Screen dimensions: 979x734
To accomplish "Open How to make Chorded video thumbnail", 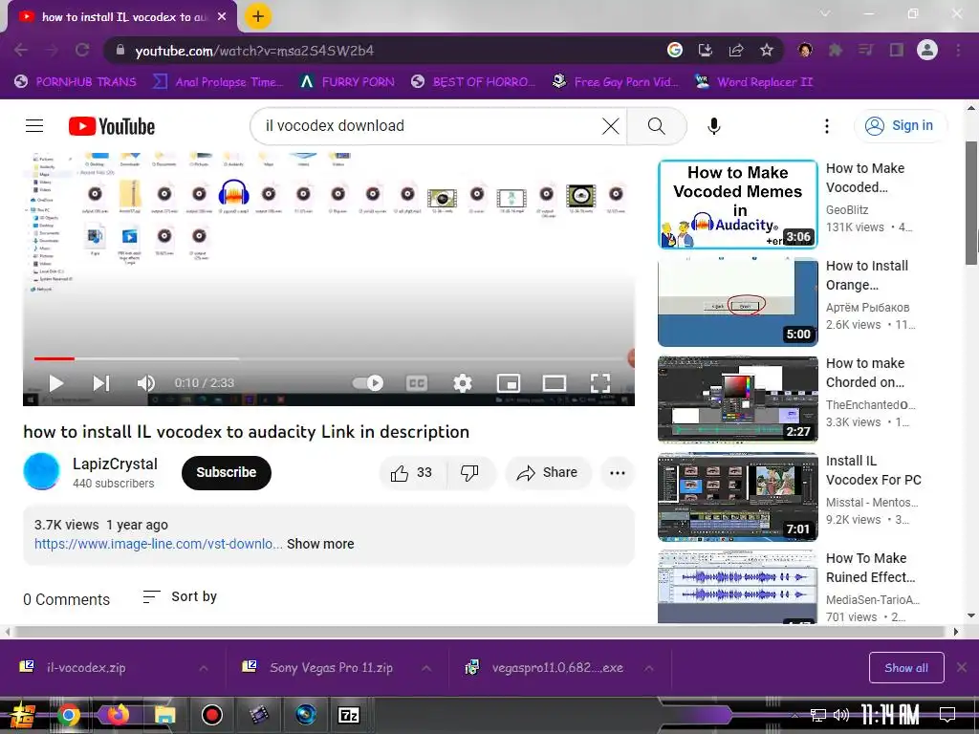I will point(737,399).
